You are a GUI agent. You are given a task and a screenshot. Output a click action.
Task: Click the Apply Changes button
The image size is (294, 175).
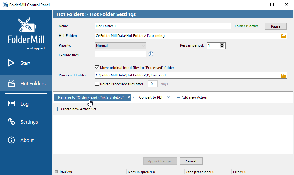tap(160, 161)
